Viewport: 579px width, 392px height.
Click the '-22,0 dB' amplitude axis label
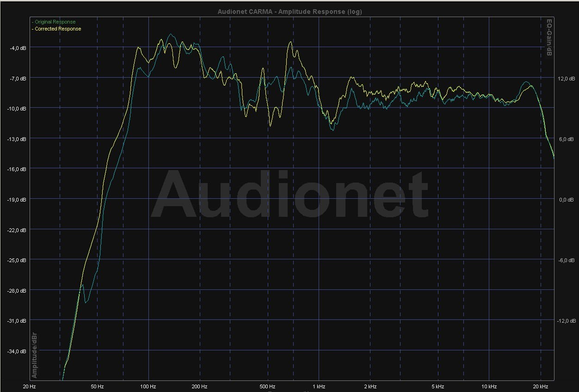[x=17, y=230]
